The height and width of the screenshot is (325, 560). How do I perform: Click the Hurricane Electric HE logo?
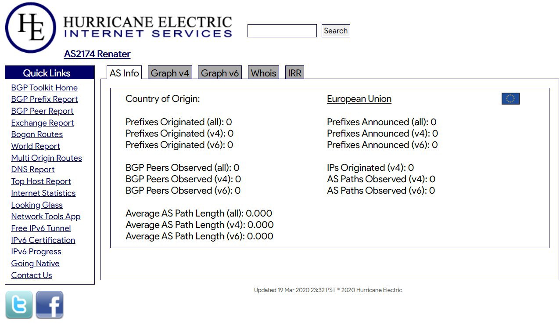[31, 28]
